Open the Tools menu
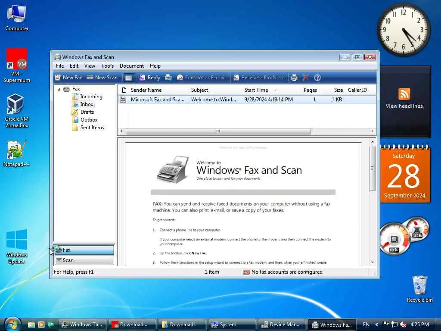Viewport: 441px width, 331px height. [107, 66]
